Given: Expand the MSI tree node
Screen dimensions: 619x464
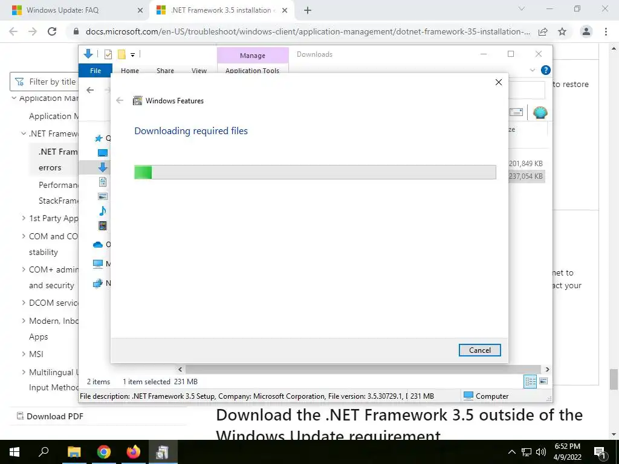Looking at the screenshot, I should tap(24, 354).
